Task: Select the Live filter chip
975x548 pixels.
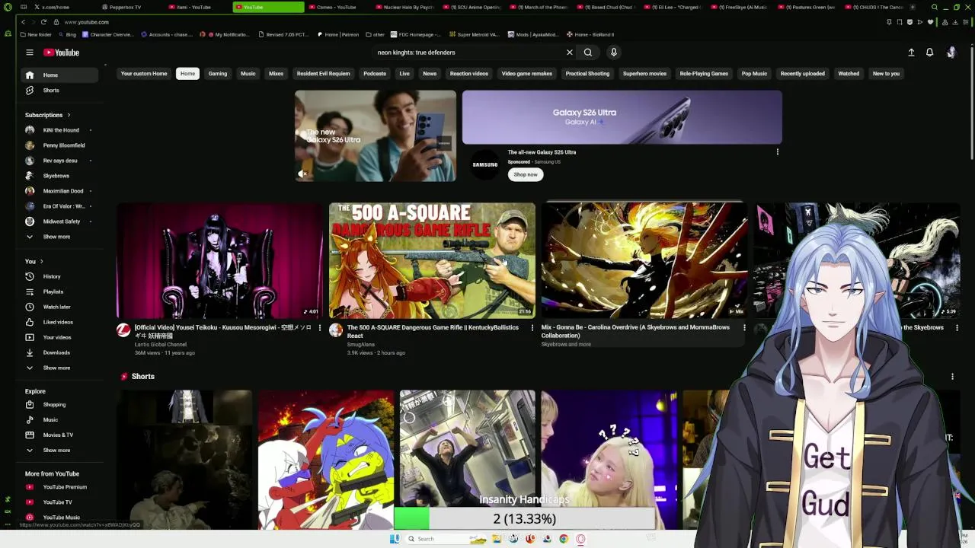Action: [x=404, y=74]
